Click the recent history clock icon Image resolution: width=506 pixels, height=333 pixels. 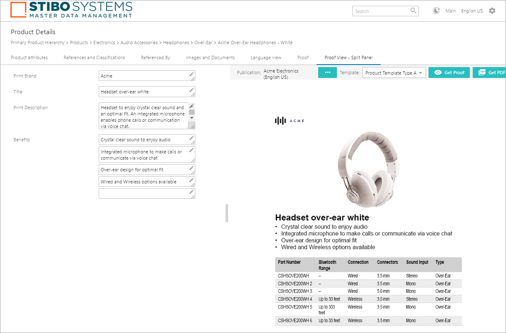436,11
